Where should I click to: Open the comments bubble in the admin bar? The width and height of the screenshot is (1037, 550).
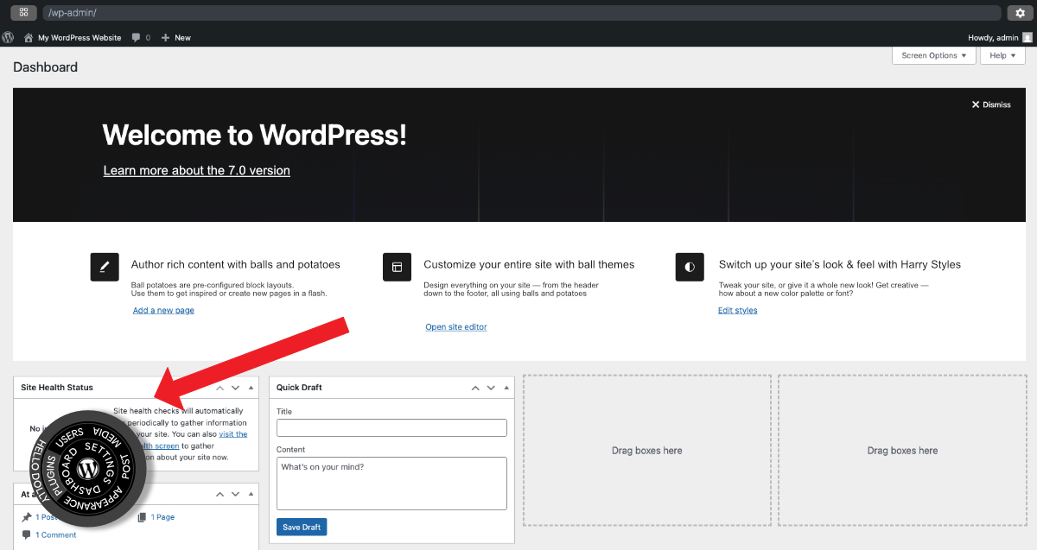point(141,38)
